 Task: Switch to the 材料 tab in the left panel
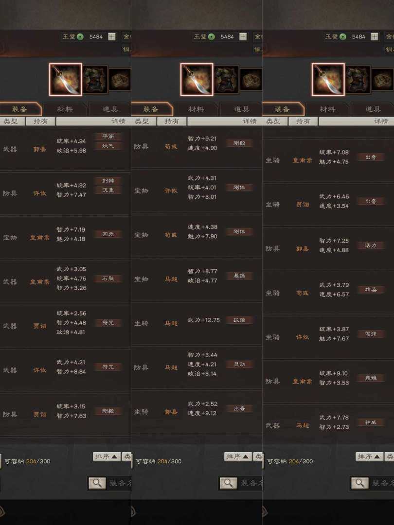point(65,109)
